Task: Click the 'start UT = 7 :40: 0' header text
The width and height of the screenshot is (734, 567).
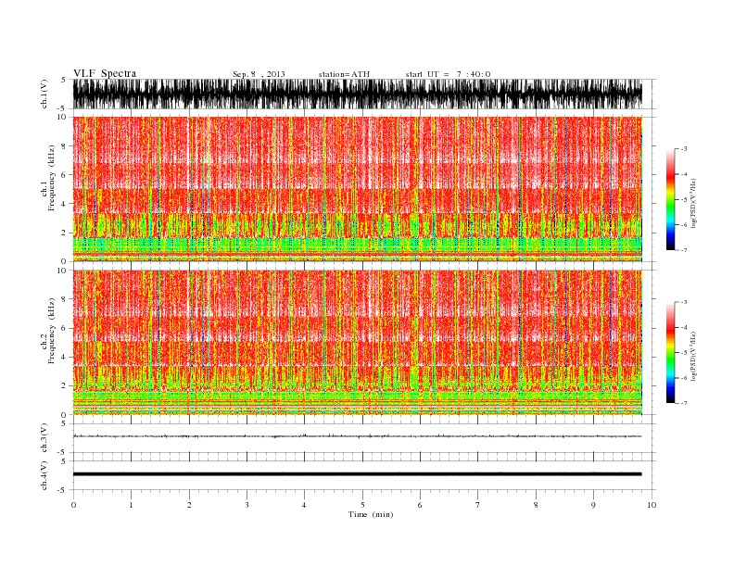Action: point(448,74)
